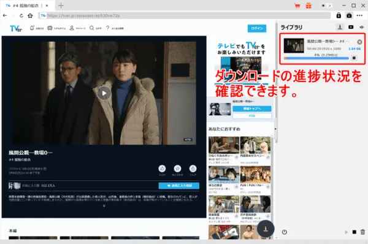
Task: Open the bag icon left of three dots
Action: (349, 15)
